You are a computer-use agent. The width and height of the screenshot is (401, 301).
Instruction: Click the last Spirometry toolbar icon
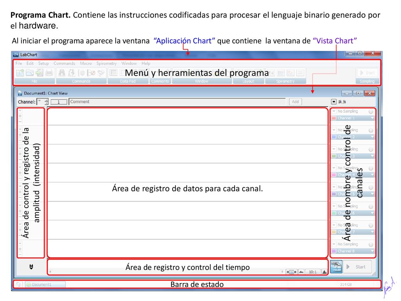(300, 73)
